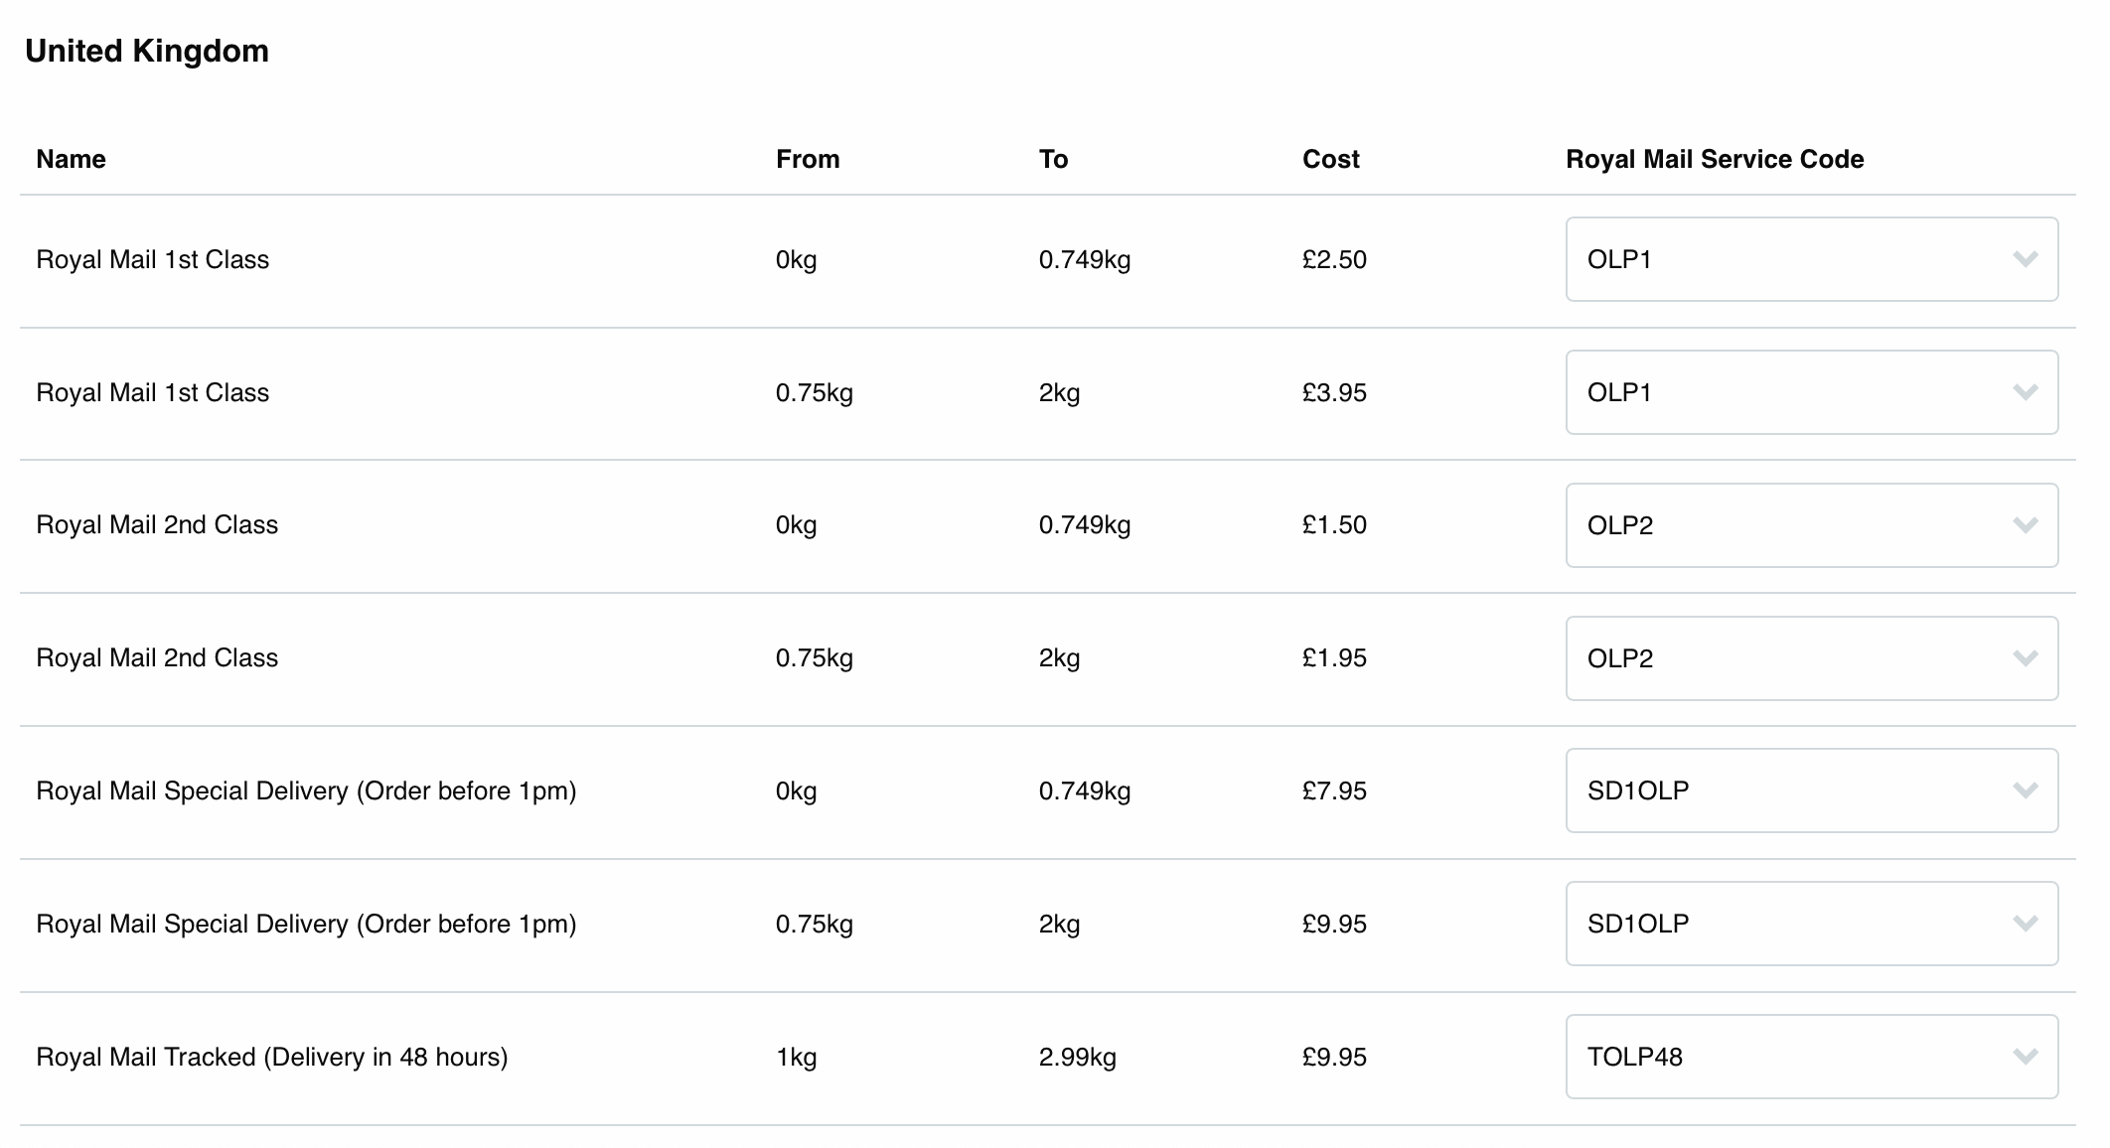The height and width of the screenshot is (1148, 2110).
Task: Select Royal Mail Tracked (Delivery in 48 hours) name
Action: (x=271, y=1057)
